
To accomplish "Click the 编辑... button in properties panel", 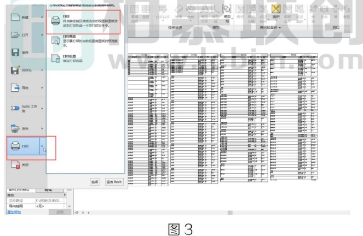I will click(x=49, y=190).
